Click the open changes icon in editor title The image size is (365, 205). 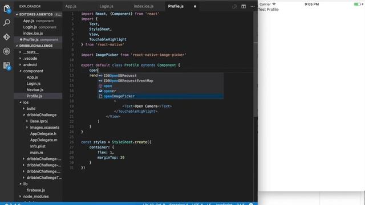pos(234,6)
